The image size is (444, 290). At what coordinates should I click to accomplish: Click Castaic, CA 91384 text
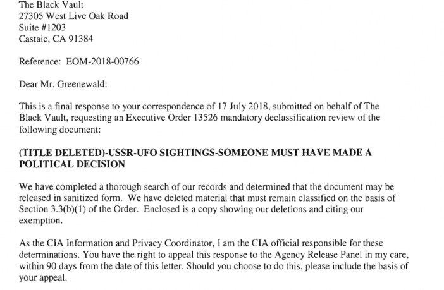[56, 39]
